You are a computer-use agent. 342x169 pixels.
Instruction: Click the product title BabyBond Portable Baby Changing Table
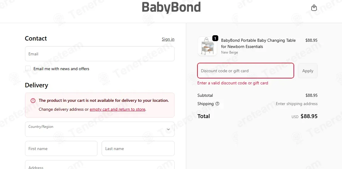click(258, 44)
